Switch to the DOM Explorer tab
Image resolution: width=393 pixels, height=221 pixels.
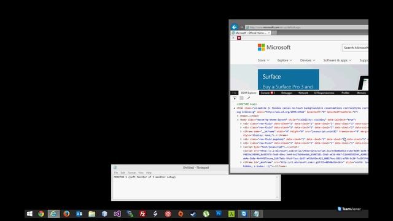(249, 93)
